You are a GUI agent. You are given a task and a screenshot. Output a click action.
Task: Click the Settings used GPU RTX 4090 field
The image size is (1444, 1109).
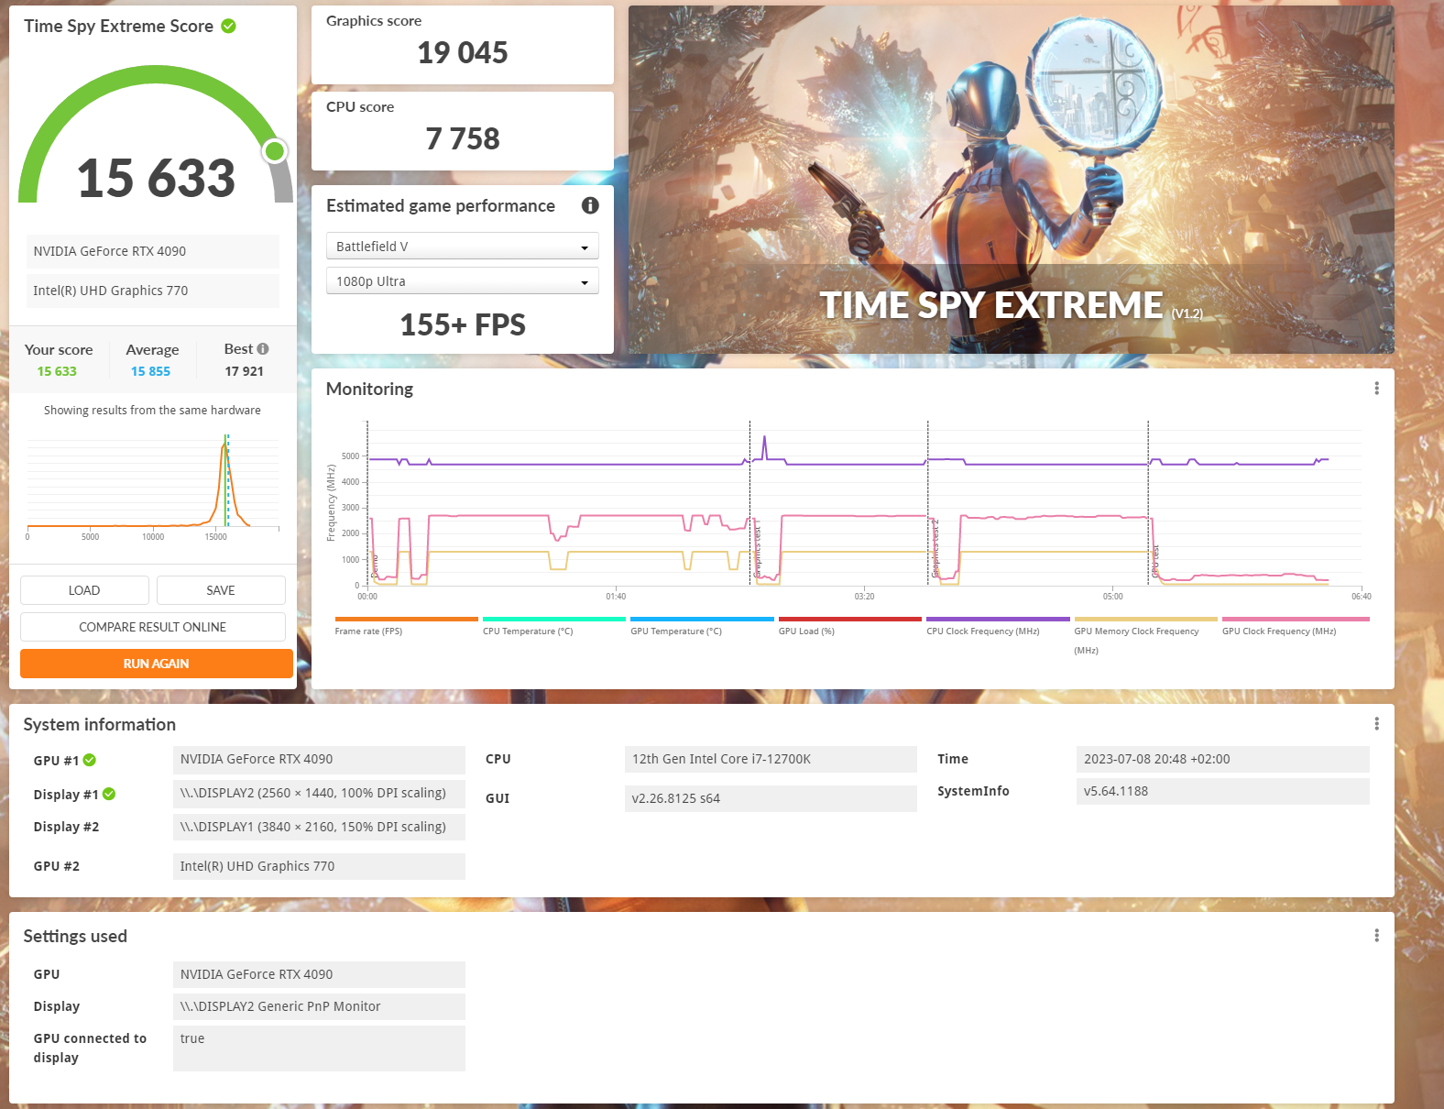coord(319,974)
